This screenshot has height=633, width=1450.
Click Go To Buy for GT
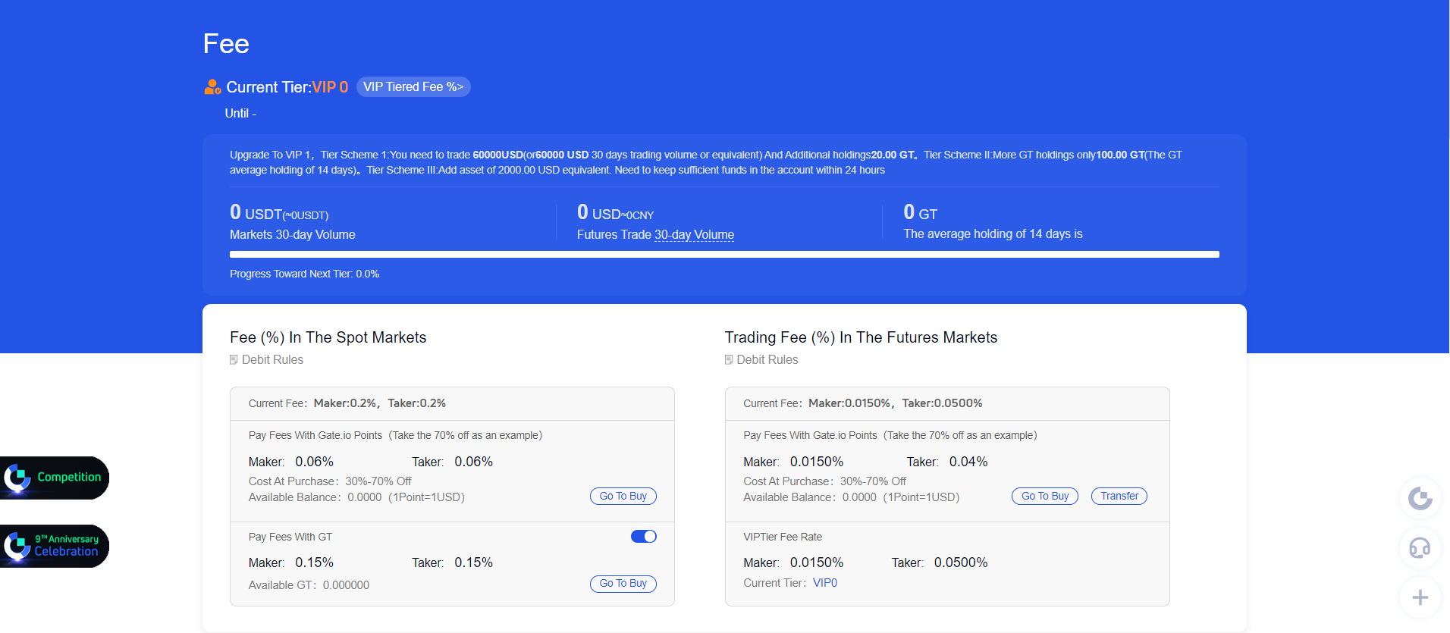[623, 584]
